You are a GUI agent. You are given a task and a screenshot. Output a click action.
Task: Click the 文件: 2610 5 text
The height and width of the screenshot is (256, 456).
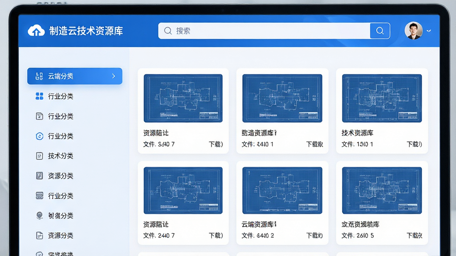click(x=358, y=236)
